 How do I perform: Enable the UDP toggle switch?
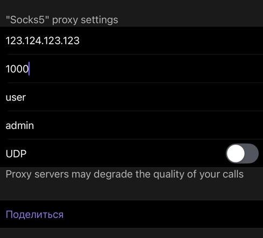(242, 153)
